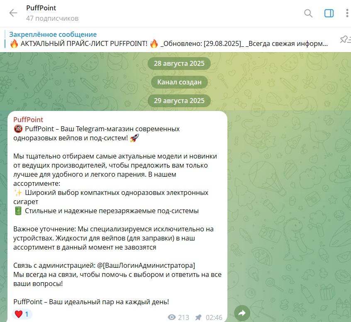Open search in the PuffPoint channel

point(308,13)
